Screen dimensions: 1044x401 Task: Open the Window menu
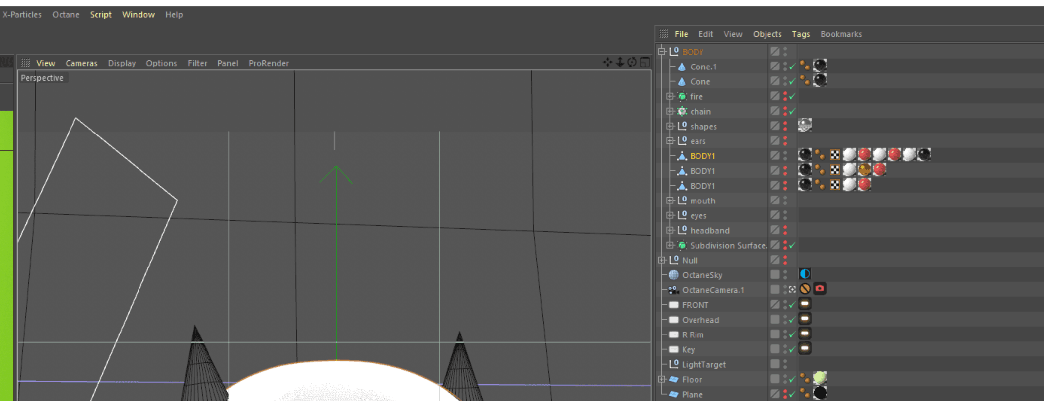click(139, 15)
